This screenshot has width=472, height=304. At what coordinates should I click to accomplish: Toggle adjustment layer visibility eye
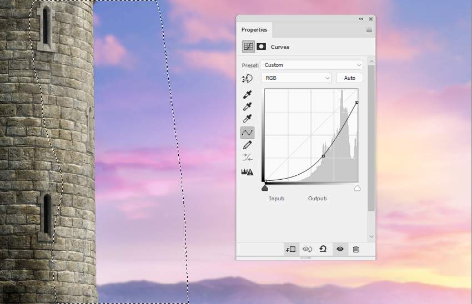pyautogui.click(x=340, y=249)
